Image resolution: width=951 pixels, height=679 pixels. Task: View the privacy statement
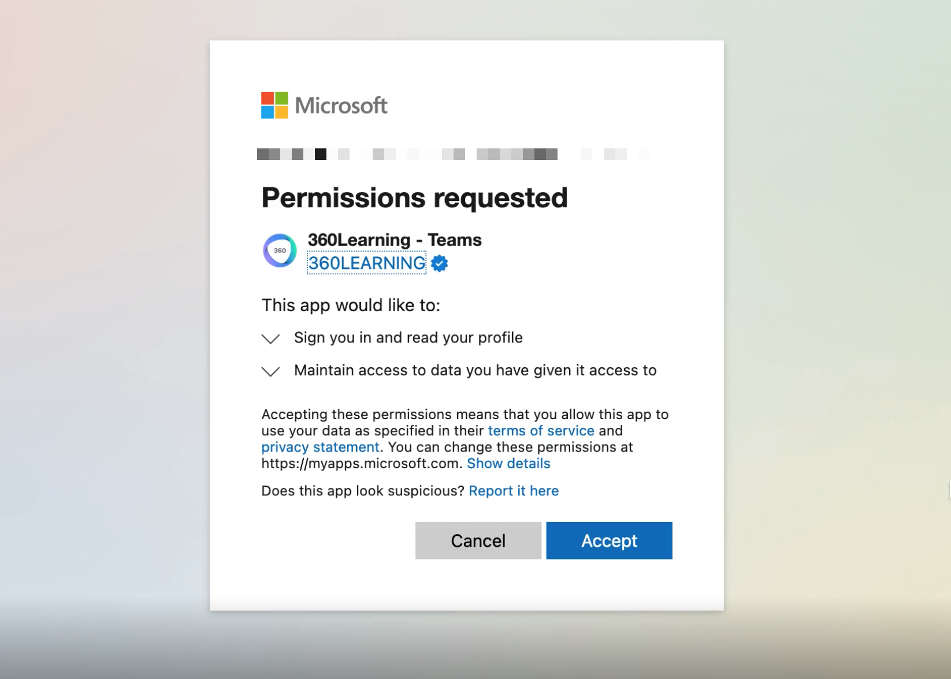320,446
